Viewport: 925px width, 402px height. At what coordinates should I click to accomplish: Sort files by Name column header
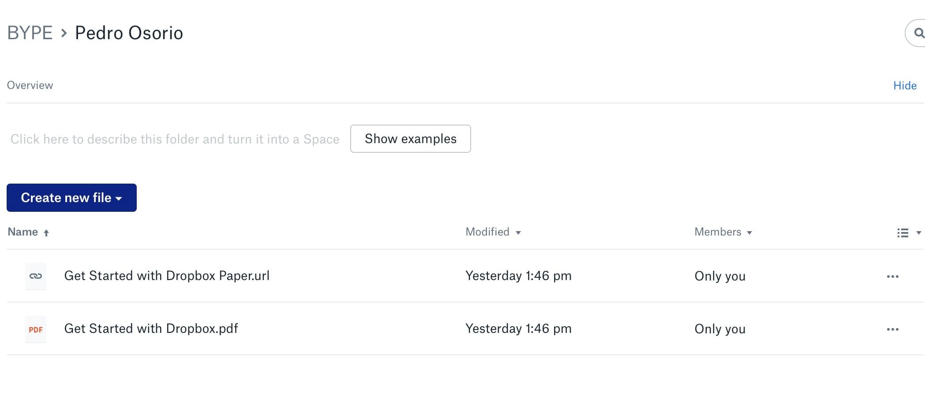23,232
